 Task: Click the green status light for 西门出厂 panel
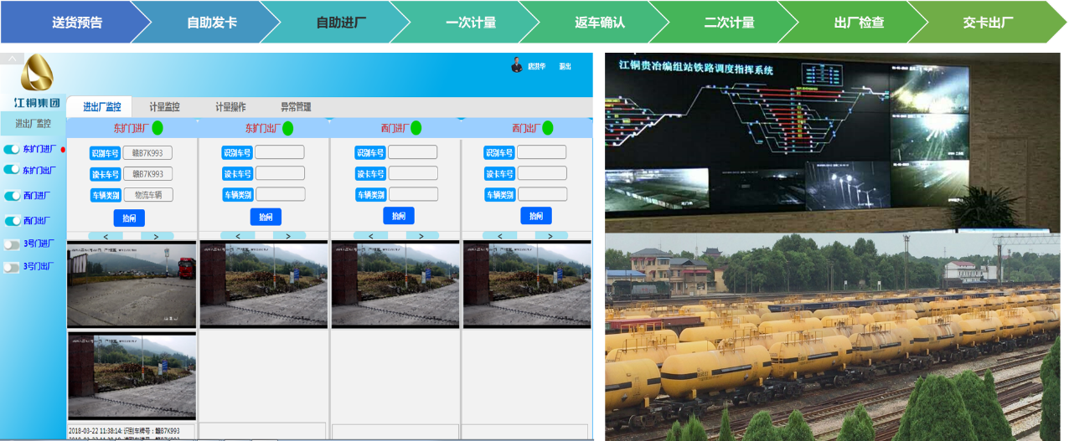pyautogui.click(x=547, y=128)
